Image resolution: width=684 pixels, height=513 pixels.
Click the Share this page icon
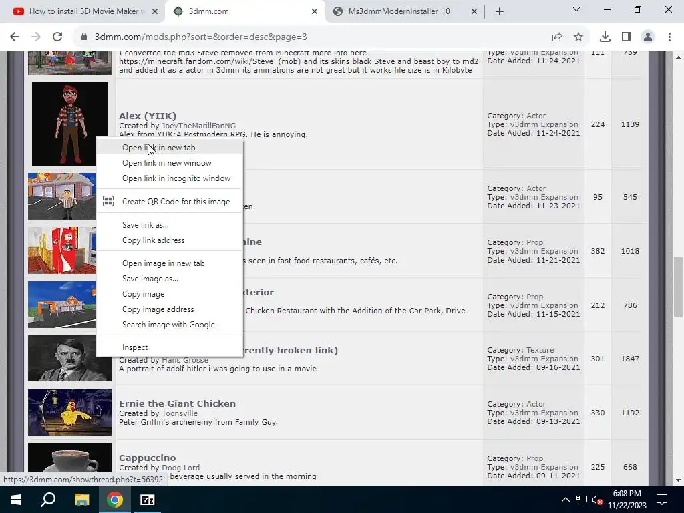click(557, 37)
